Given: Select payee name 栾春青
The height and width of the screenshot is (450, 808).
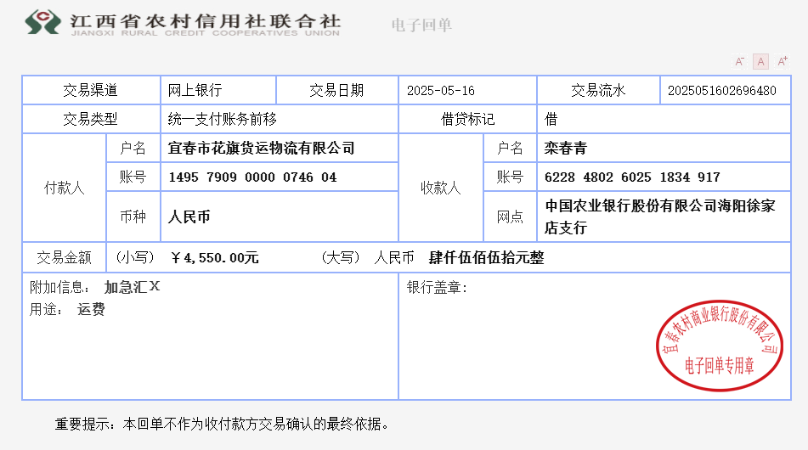Looking at the screenshot, I should (x=565, y=149).
